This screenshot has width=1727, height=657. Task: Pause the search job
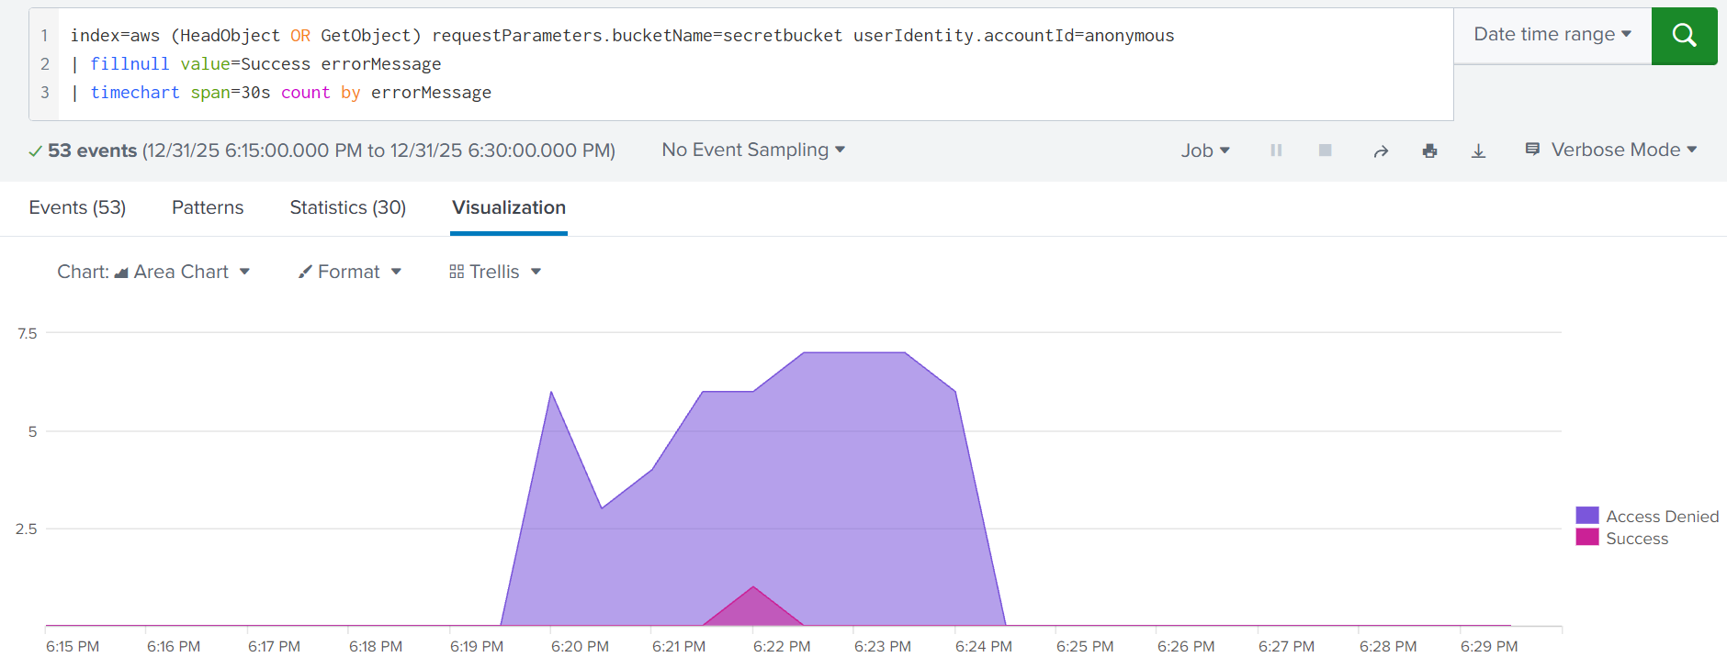click(1276, 150)
